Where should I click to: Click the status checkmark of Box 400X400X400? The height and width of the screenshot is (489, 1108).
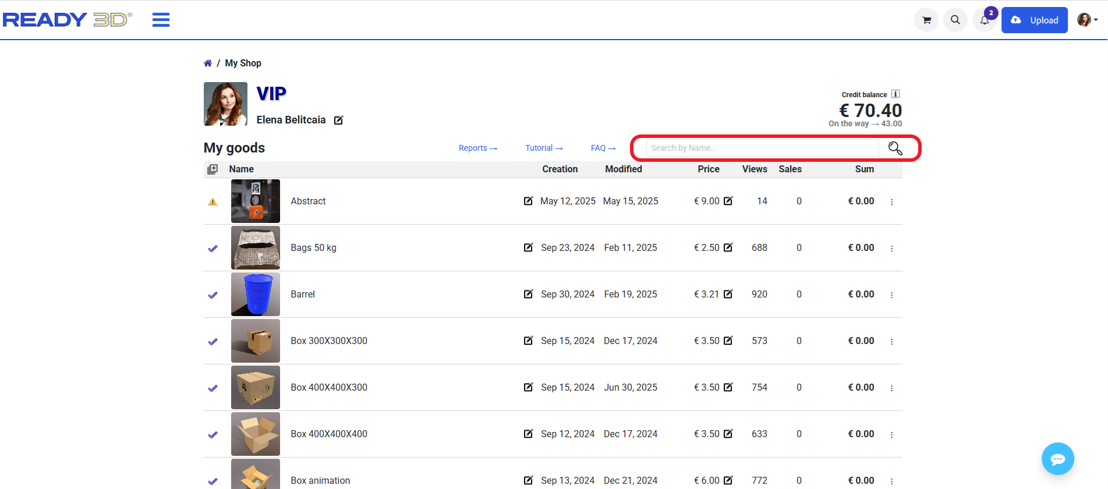(x=213, y=434)
